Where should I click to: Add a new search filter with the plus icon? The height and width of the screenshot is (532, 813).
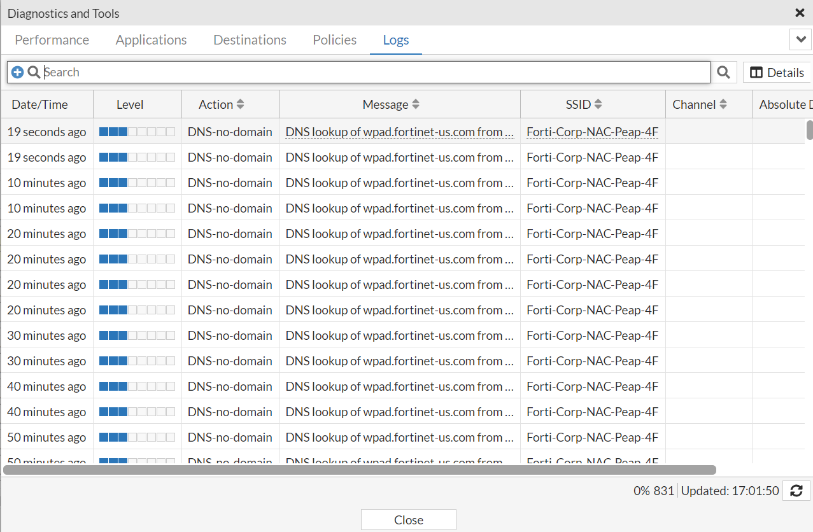(x=17, y=72)
